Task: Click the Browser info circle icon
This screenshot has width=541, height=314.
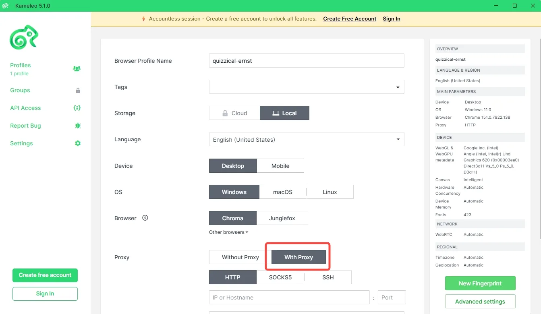Action: point(145,218)
